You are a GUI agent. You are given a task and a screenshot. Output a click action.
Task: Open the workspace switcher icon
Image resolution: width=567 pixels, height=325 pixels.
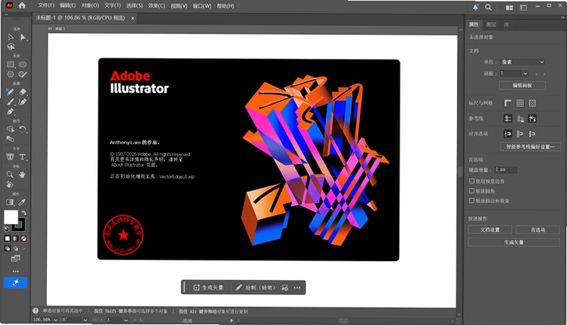click(x=523, y=7)
